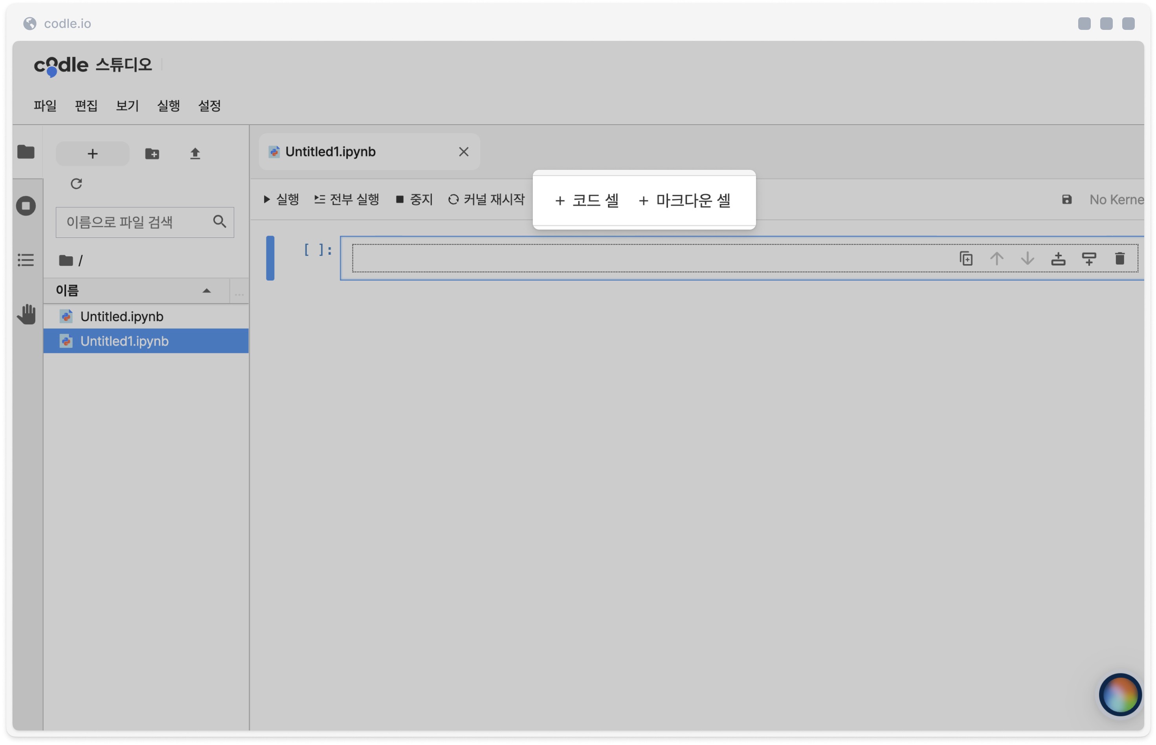Click the 이름으로 파일 검색 search field

145,223
